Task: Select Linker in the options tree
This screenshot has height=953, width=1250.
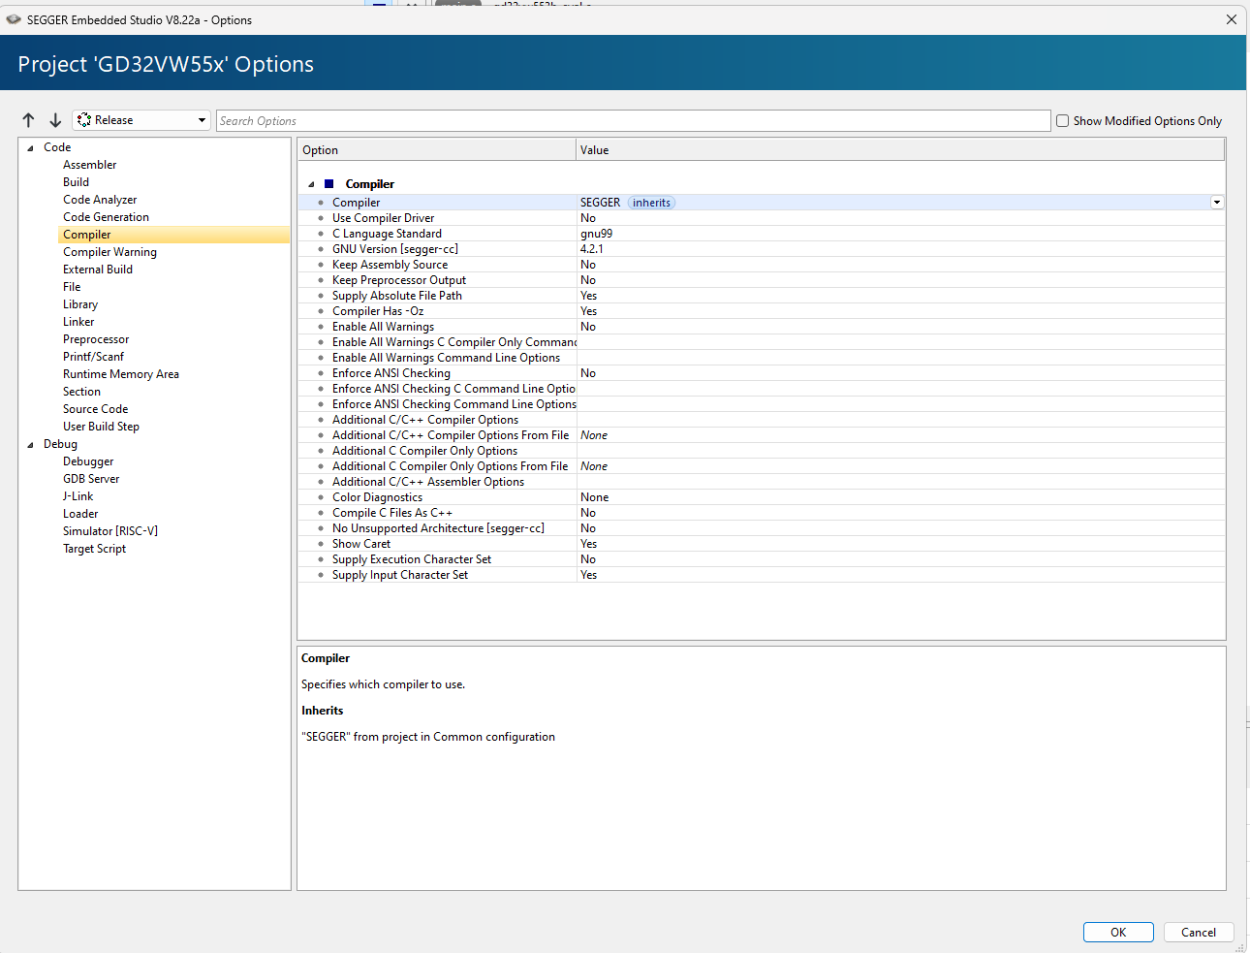Action: [x=78, y=322]
